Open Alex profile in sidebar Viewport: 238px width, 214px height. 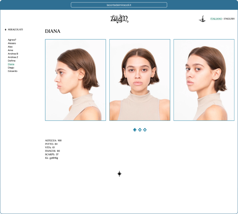click(x=10, y=47)
